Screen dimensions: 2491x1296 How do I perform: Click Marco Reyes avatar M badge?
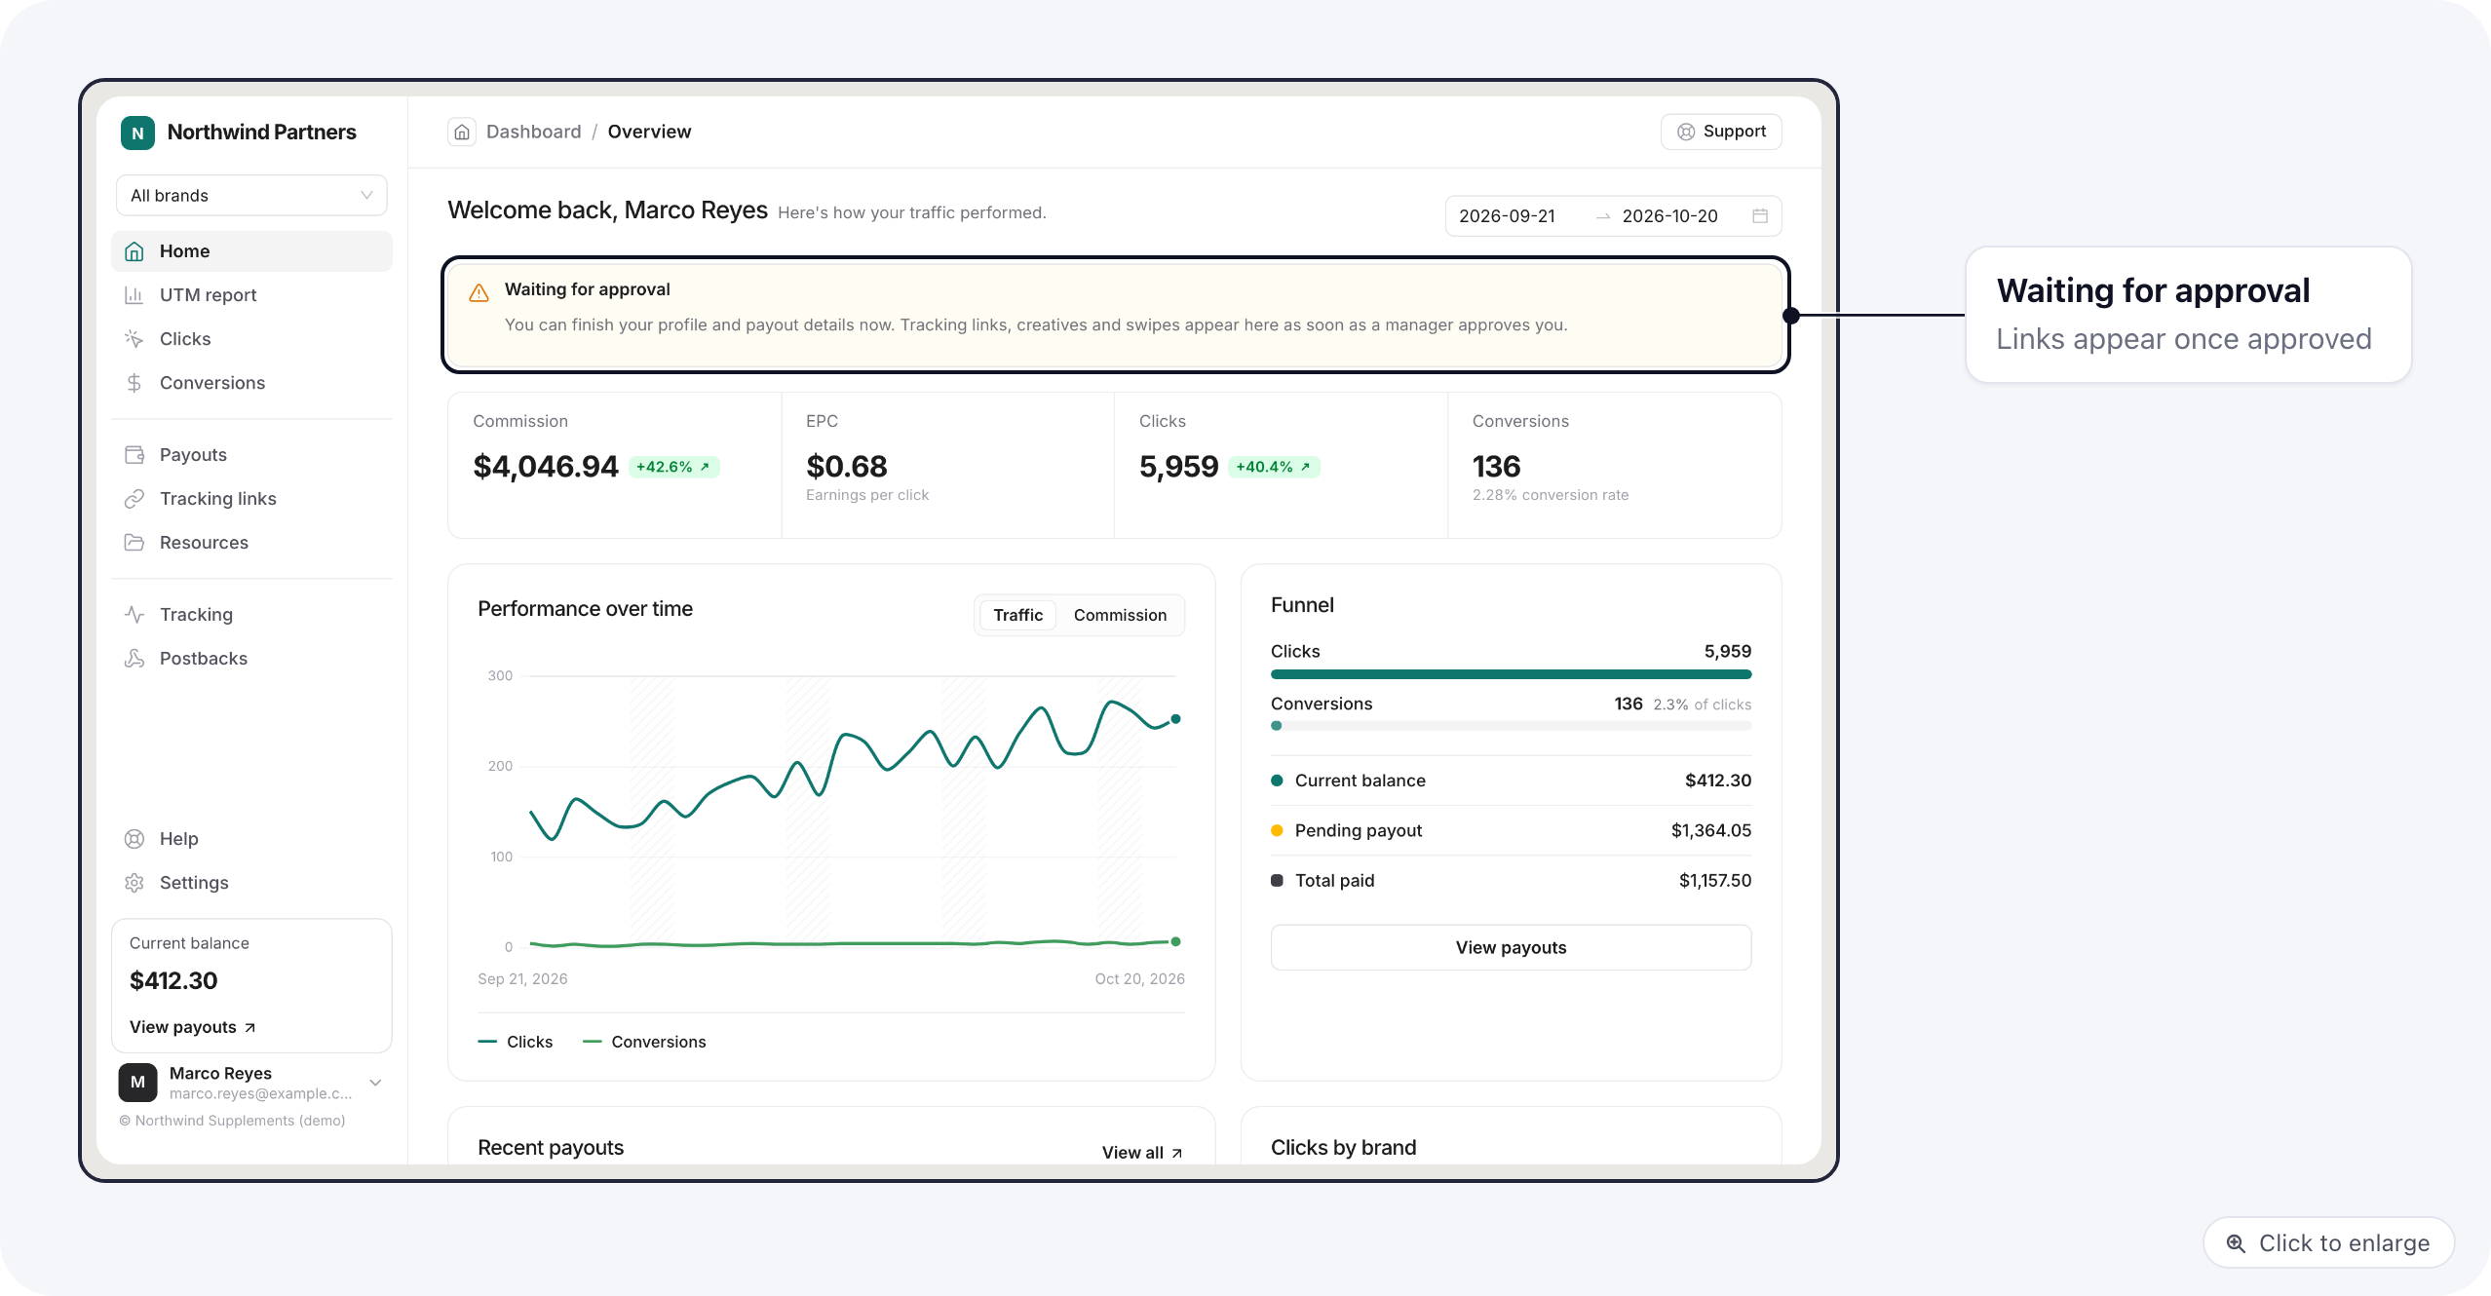[137, 1082]
